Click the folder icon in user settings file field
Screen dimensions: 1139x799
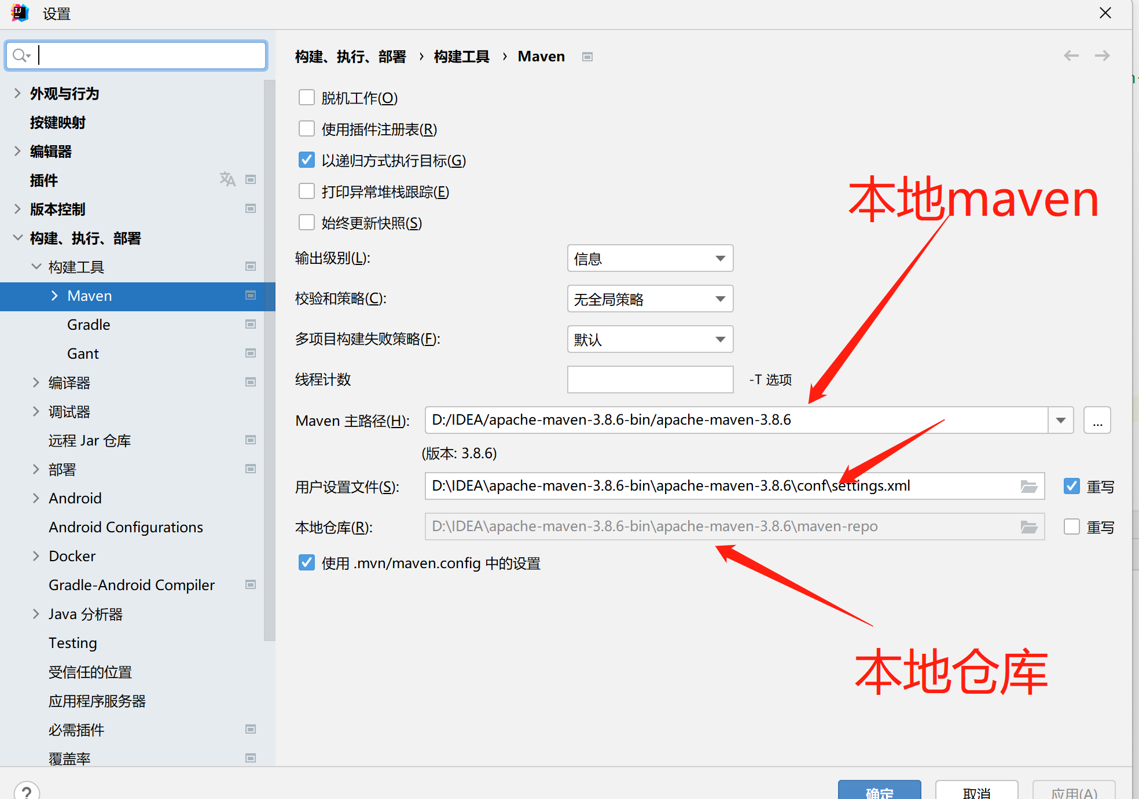pyautogui.click(x=1028, y=487)
